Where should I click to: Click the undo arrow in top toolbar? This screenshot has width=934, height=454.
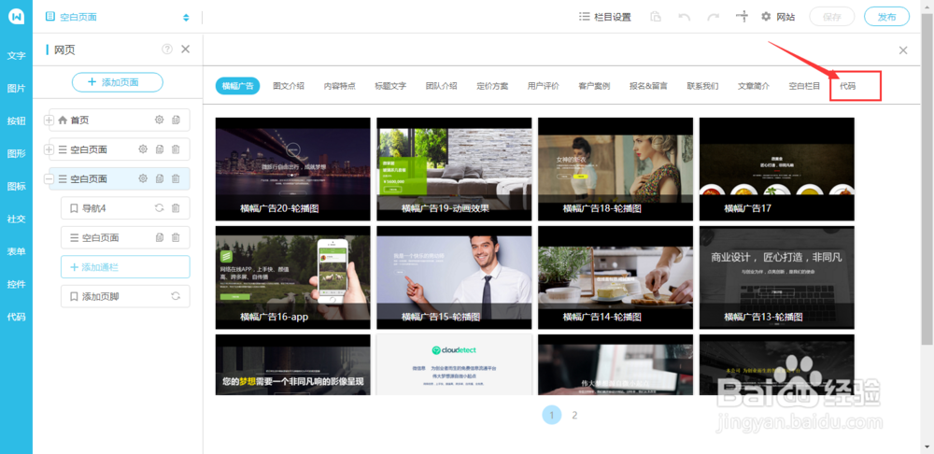point(685,17)
